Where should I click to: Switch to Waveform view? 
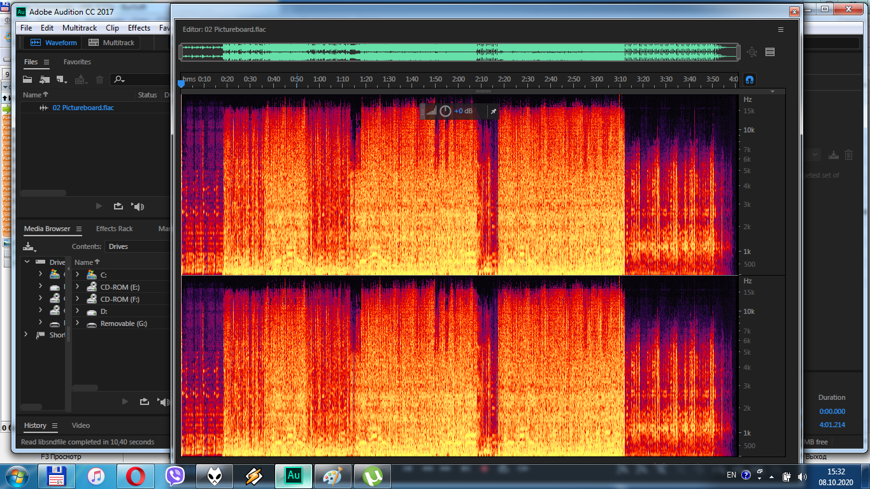55,43
